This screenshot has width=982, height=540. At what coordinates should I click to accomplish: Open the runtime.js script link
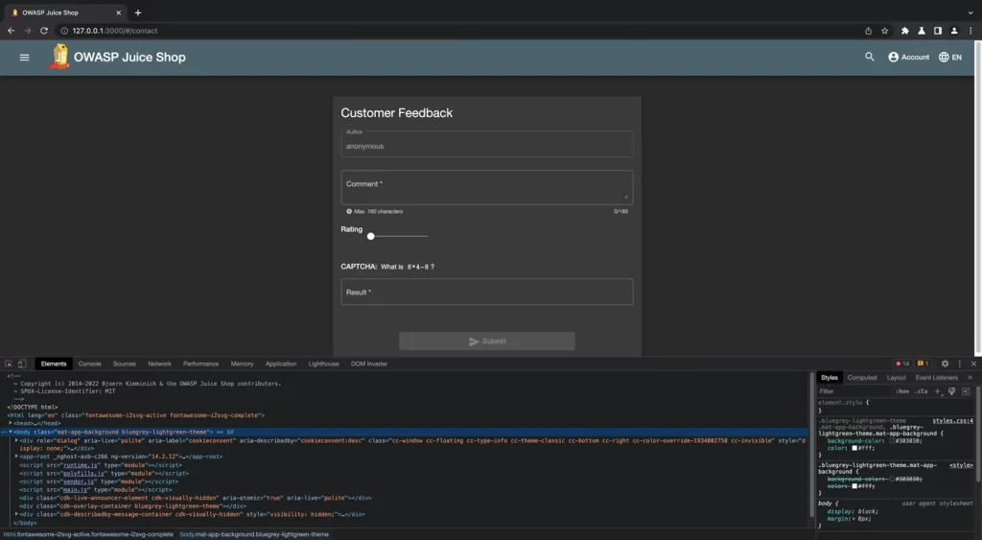81,465
